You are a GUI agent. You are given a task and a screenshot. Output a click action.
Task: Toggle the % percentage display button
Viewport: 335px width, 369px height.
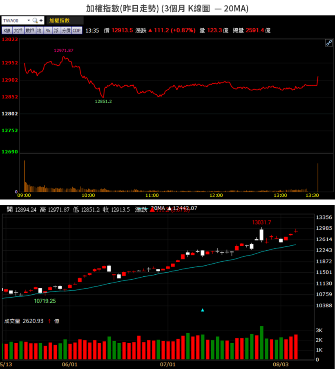[x=48, y=30]
